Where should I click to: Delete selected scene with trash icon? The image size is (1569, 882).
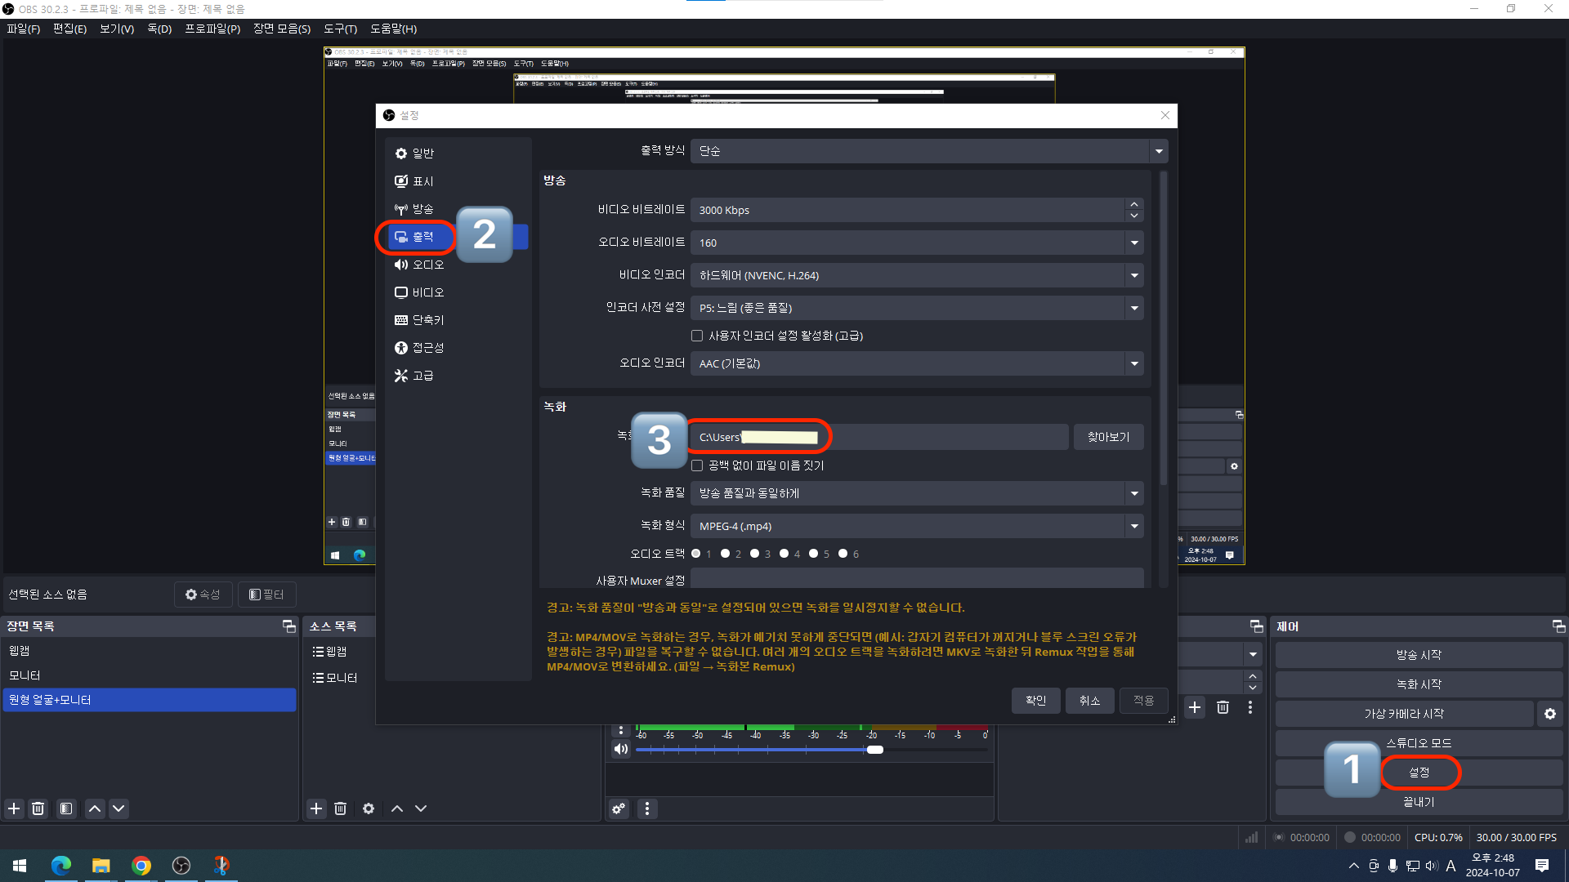(x=38, y=808)
